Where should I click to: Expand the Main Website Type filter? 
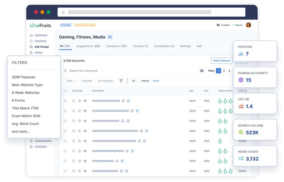pos(27,85)
